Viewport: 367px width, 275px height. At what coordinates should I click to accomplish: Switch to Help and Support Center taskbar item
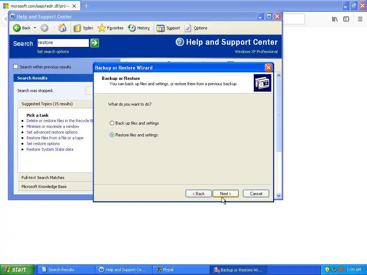(x=124, y=270)
